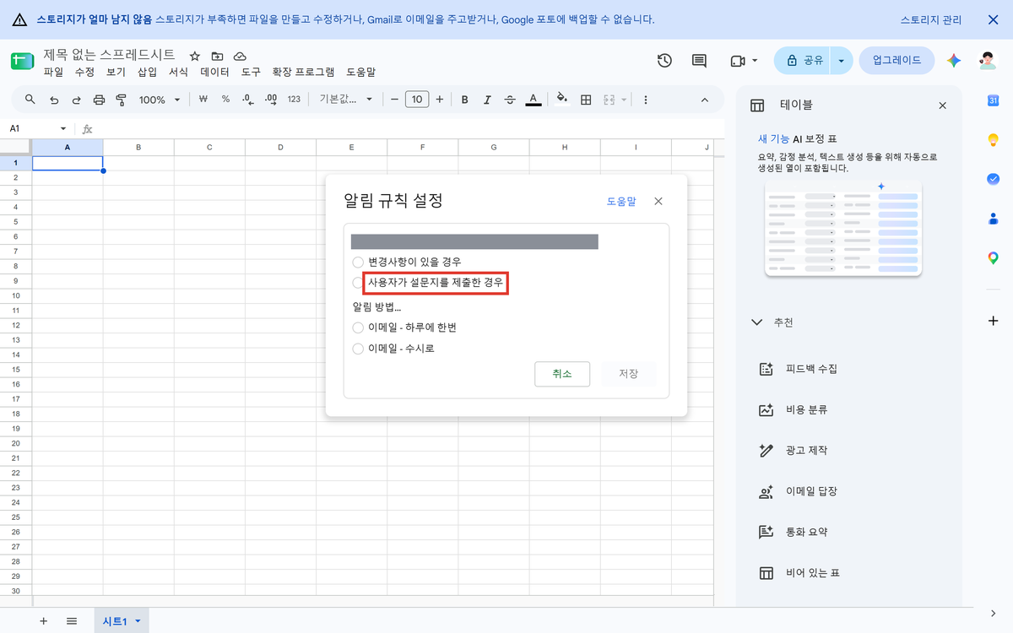Expand the name box dropdown
The width and height of the screenshot is (1013, 633).
[x=62, y=129]
